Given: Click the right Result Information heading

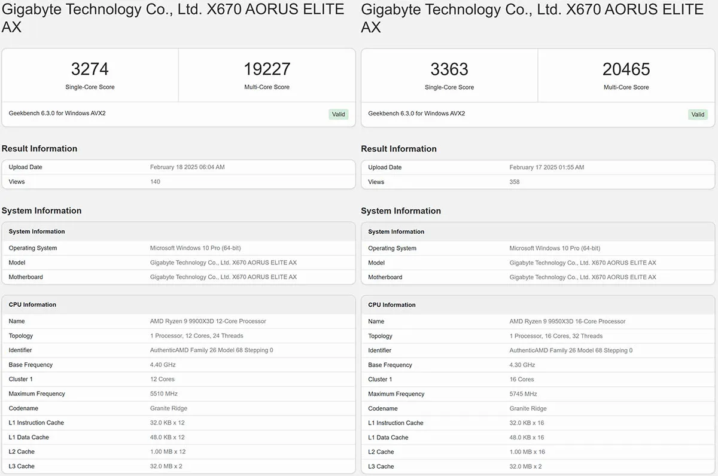Looking at the screenshot, I should click(399, 148).
